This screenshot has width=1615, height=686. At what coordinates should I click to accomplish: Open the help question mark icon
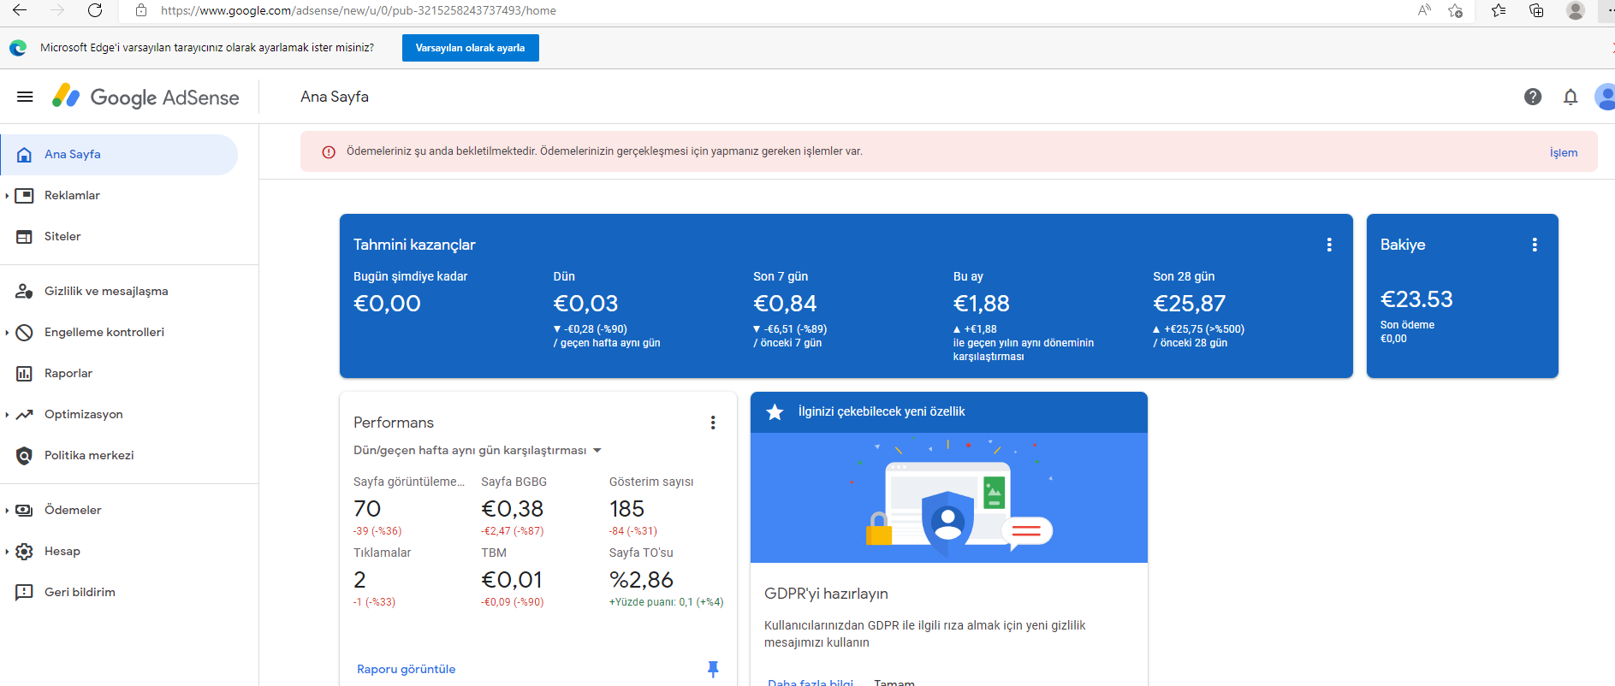click(x=1533, y=97)
